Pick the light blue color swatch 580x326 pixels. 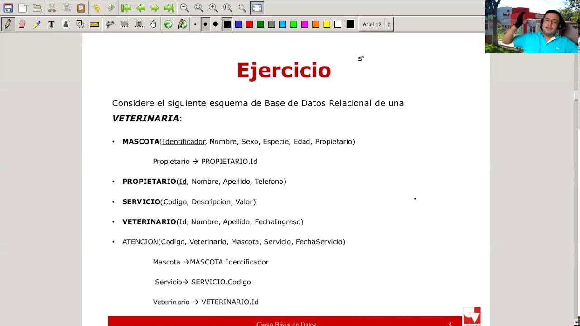[283, 24]
